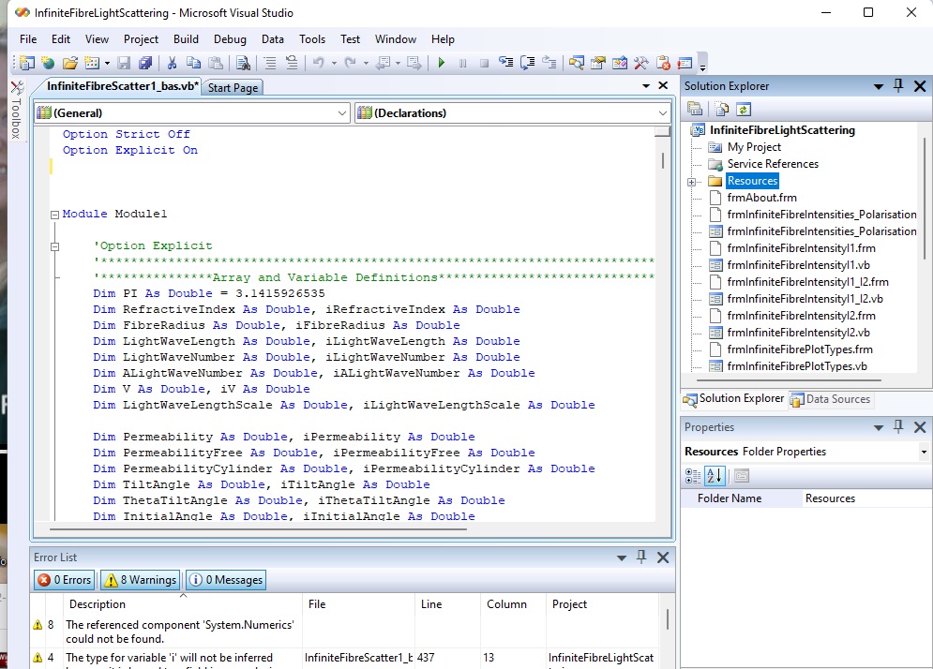Click the Property Pages icon in Properties panel

pyautogui.click(x=741, y=475)
